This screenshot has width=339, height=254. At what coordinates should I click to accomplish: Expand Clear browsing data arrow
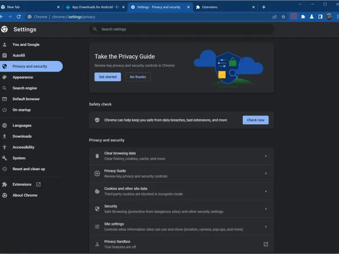pyautogui.click(x=266, y=156)
